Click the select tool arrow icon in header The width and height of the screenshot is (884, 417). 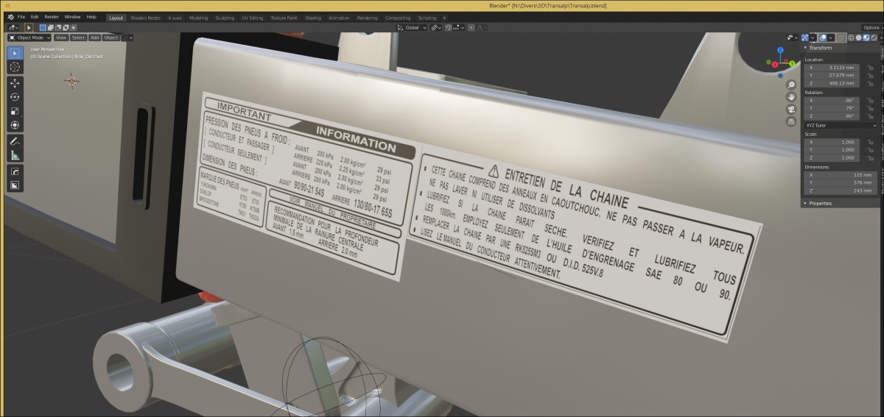[29, 27]
